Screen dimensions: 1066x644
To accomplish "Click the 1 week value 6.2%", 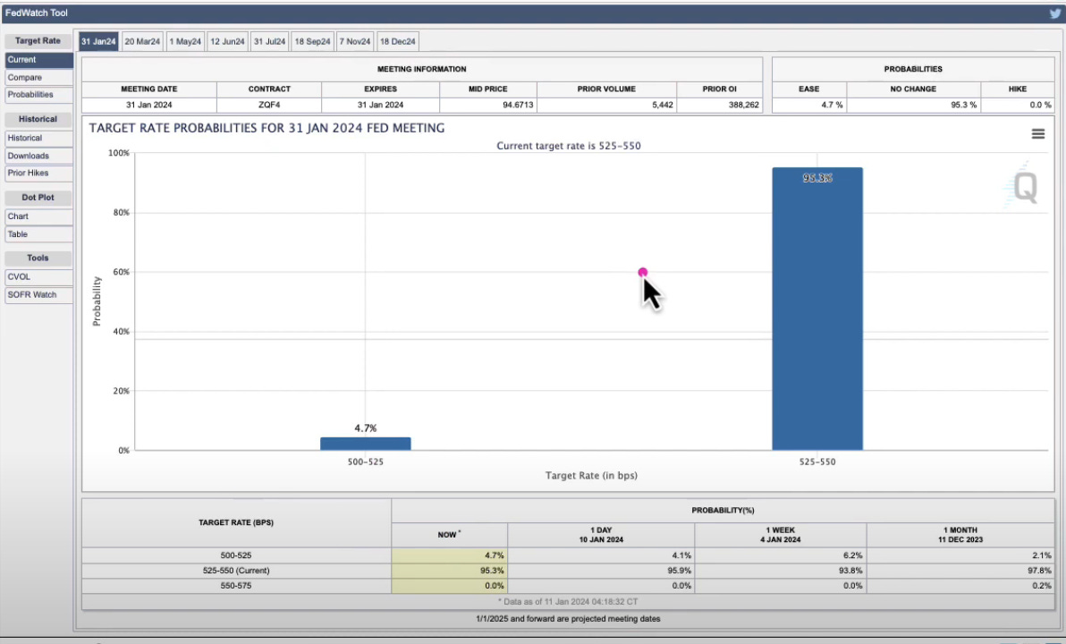I will coord(852,555).
